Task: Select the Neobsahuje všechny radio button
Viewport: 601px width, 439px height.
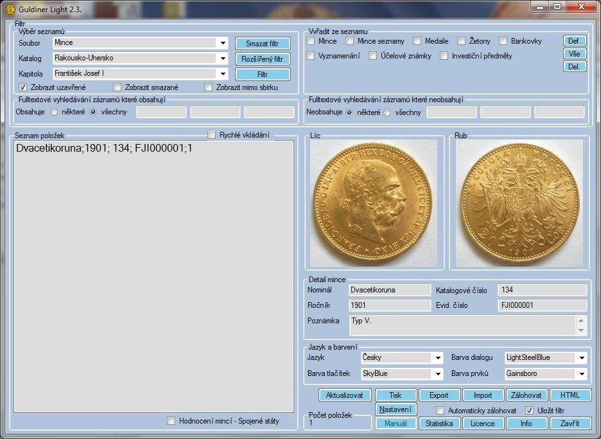Action: 388,112
